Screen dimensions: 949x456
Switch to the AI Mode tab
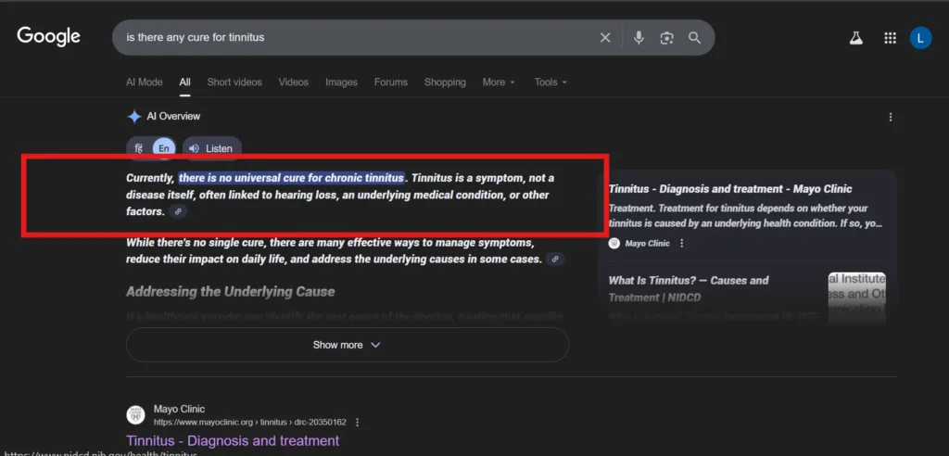144,82
